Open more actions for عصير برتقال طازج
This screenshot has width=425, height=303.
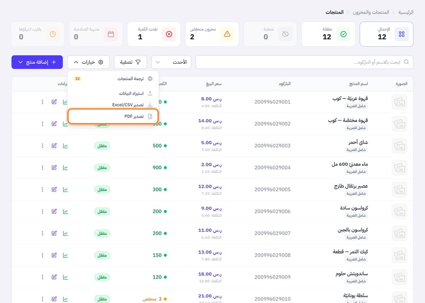(x=42, y=189)
